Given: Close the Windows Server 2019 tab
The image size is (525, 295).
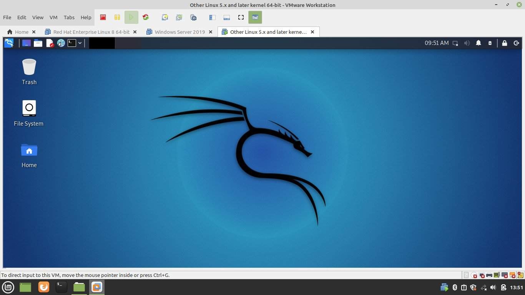Looking at the screenshot, I should point(211,32).
